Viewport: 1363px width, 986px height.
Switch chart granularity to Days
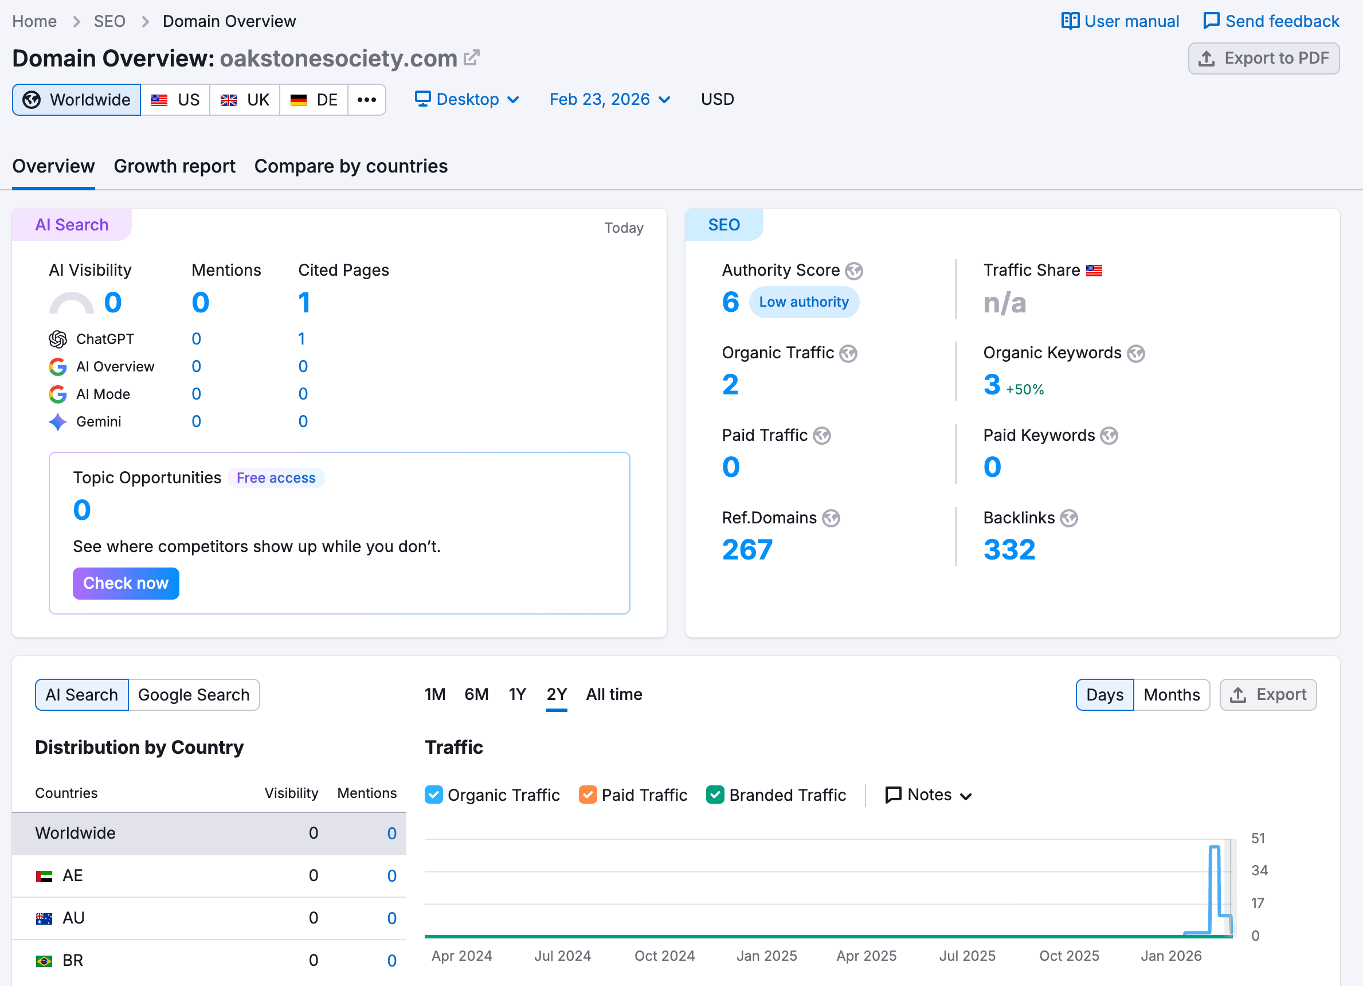pyautogui.click(x=1104, y=695)
